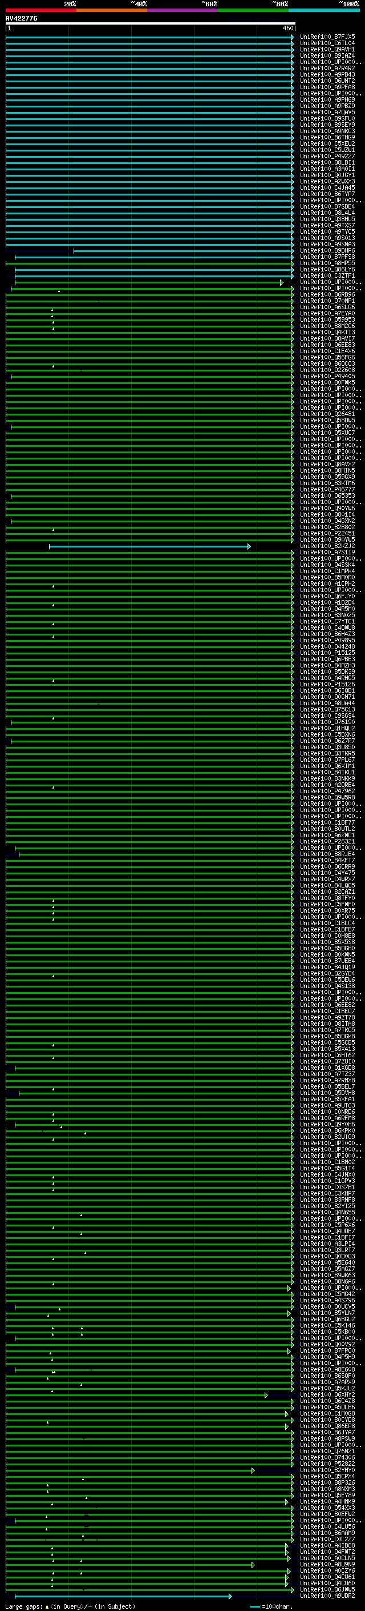The width and height of the screenshot is (365, 1611).
Task: Select the UniRef100_A6SLG6 label
Action: coord(327,307)
